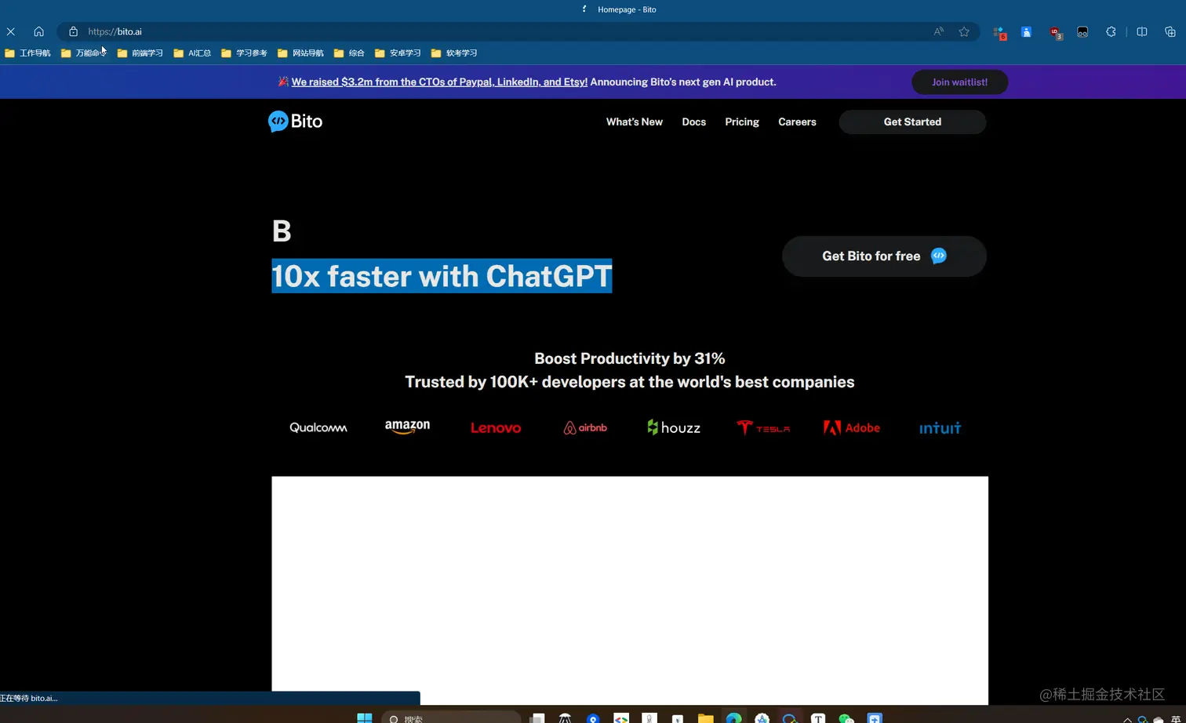This screenshot has height=723, width=1186.
Task: Open the $3.2m funding announcement link
Action: (439, 82)
